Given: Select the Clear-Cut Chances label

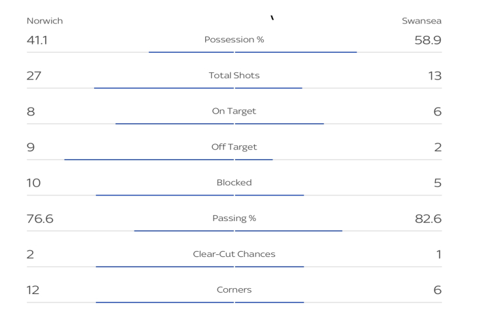Looking at the screenshot, I should [234, 254].
